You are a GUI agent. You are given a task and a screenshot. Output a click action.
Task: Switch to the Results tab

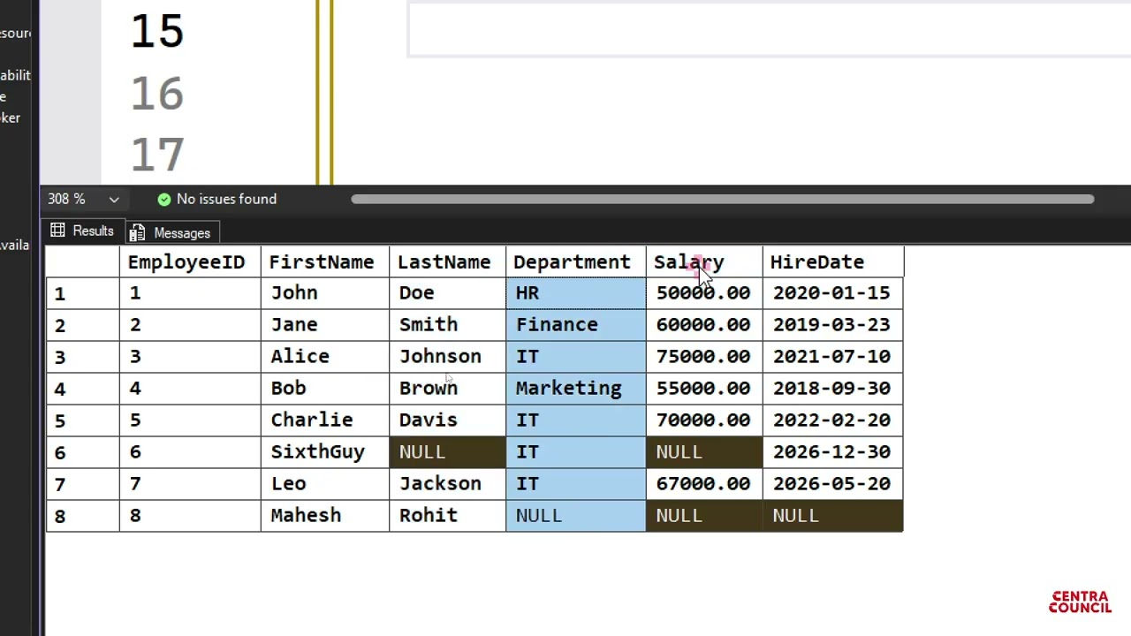83,231
